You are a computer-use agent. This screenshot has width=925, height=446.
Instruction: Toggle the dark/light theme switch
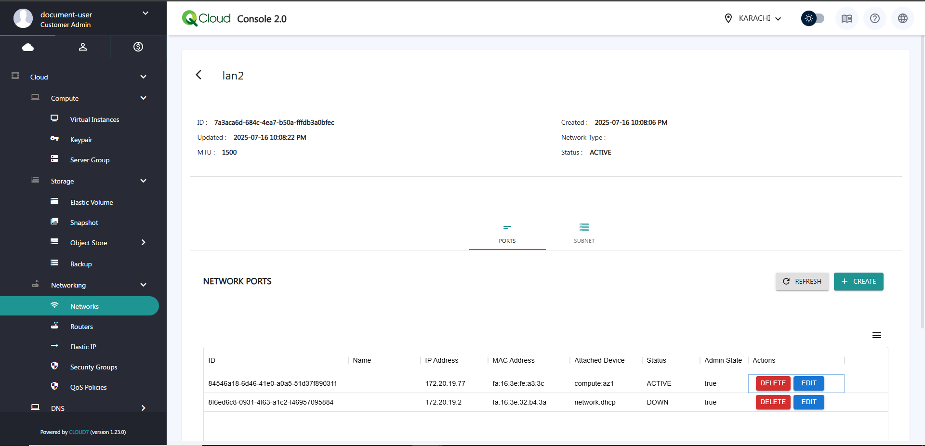coord(812,19)
